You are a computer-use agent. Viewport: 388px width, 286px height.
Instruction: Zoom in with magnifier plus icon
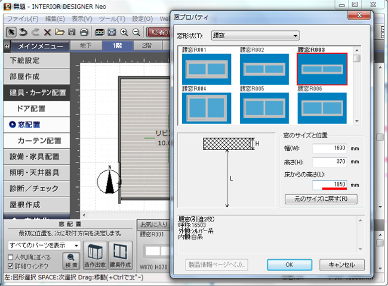124,32
